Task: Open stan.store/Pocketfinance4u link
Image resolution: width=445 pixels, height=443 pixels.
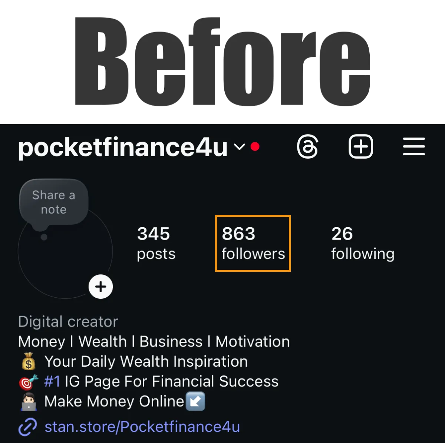Action: pyautogui.click(x=142, y=427)
